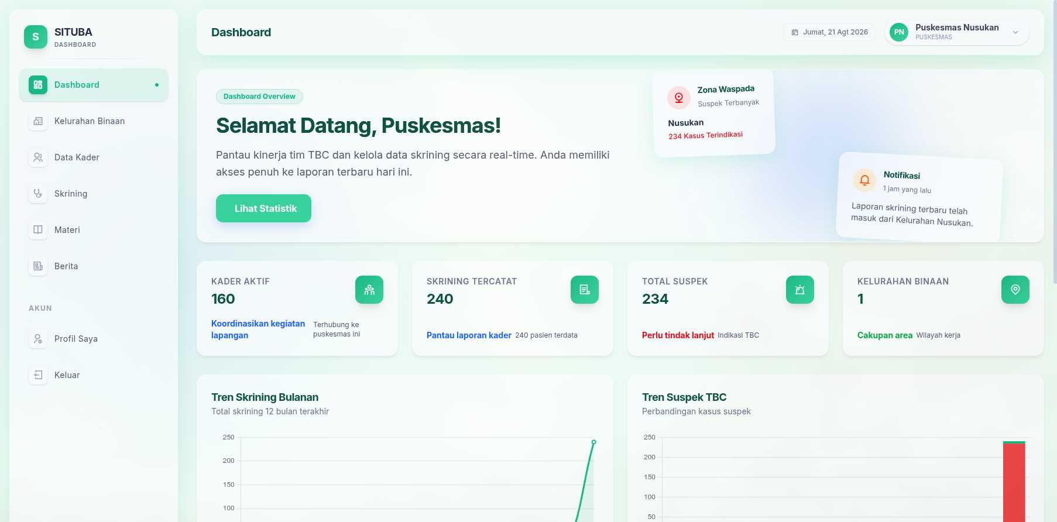Image resolution: width=1057 pixels, height=522 pixels.
Task: Expand the Puskesmas Nusukan account dropdown chevron
Action: pos(1015,32)
